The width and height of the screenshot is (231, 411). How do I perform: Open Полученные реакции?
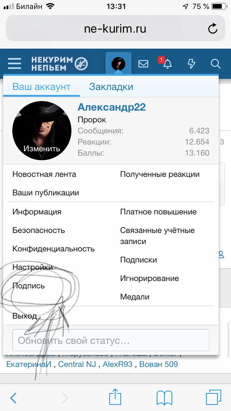[x=160, y=174]
